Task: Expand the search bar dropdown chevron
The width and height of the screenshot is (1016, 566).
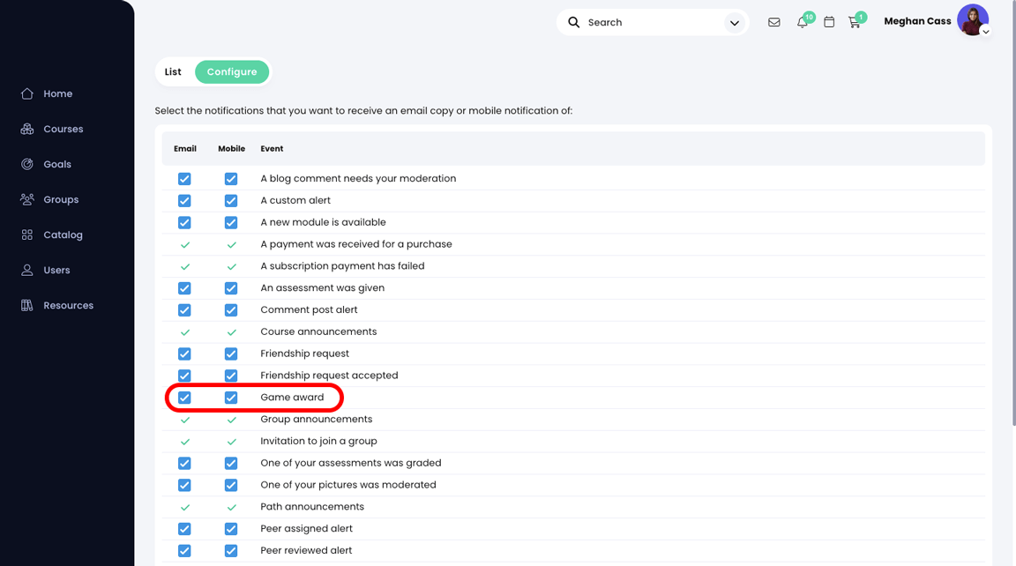Action: (x=735, y=22)
